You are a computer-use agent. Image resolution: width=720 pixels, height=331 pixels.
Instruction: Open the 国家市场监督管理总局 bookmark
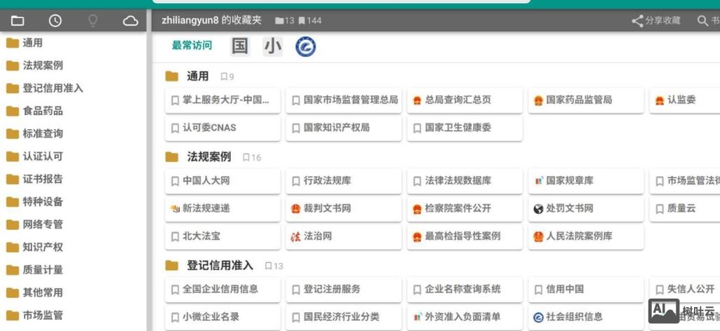pyautogui.click(x=343, y=100)
